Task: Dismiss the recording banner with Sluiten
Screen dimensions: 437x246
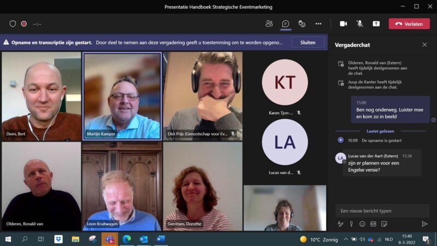Action: point(308,43)
